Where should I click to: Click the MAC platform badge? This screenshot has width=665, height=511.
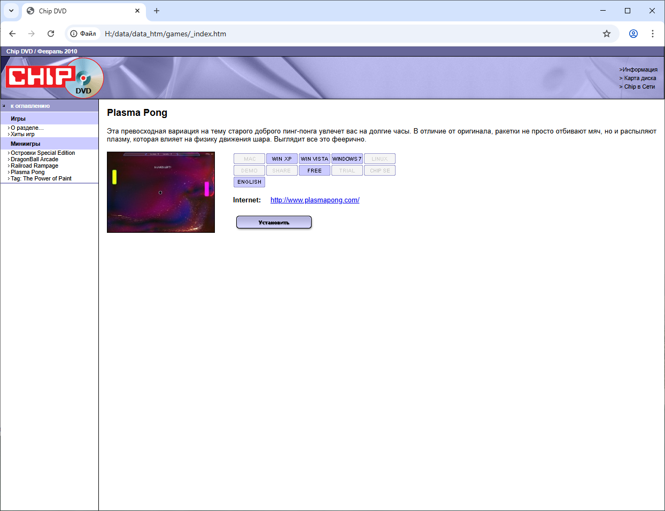[250, 159]
